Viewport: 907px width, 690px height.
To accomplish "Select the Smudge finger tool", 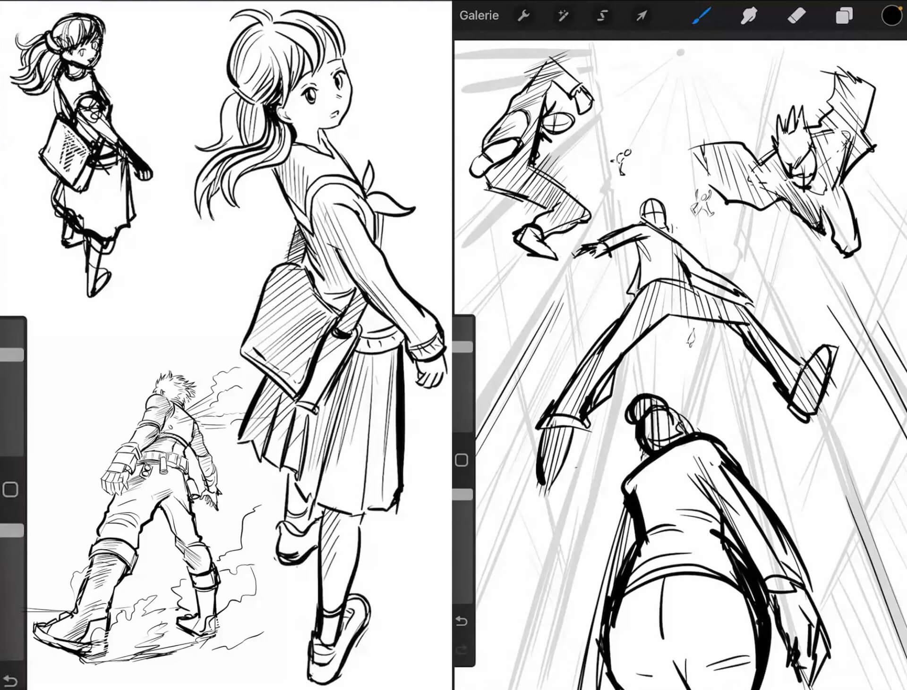I will (749, 16).
